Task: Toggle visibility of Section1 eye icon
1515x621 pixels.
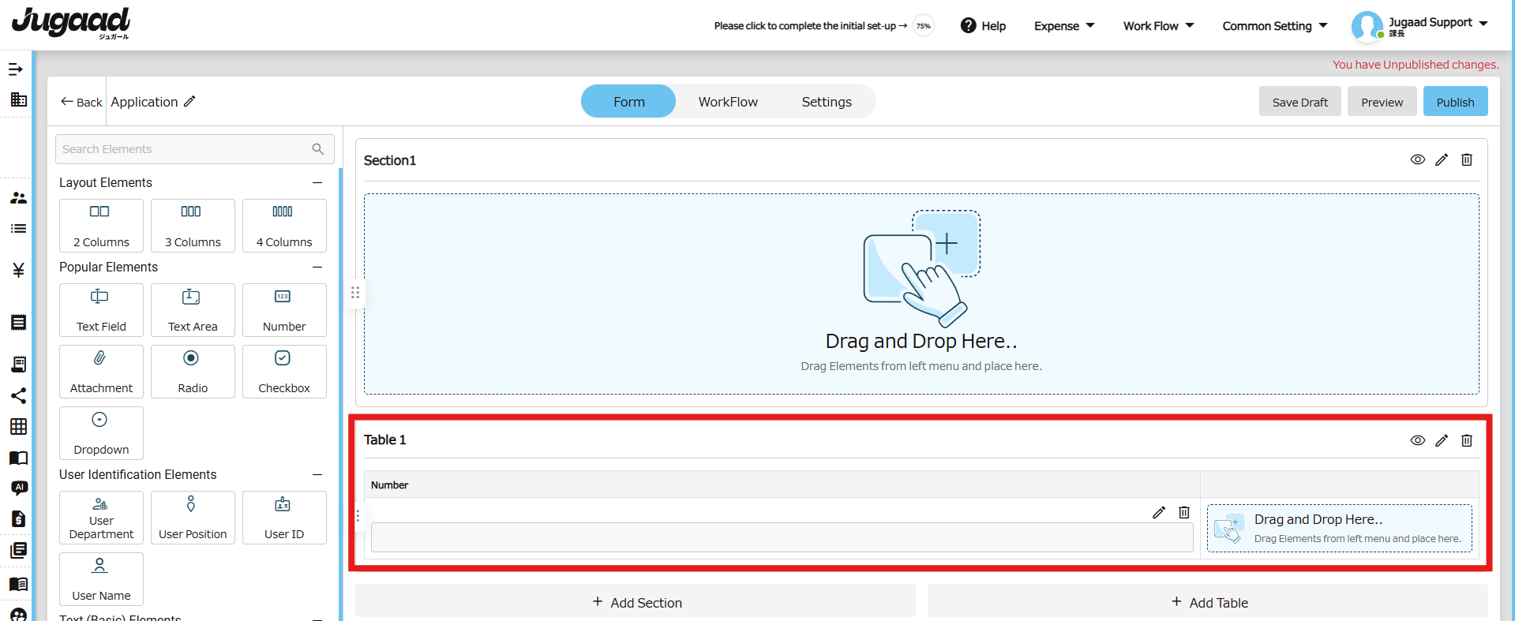Action: click(x=1417, y=160)
